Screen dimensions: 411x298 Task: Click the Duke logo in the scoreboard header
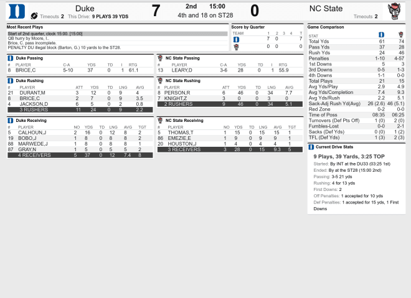tap(17, 12)
